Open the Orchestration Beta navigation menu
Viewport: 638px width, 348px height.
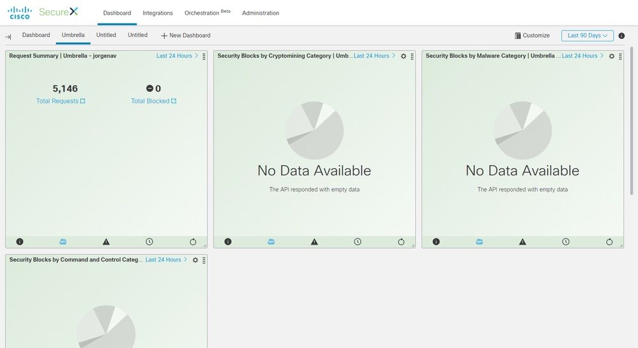point(208,13)
